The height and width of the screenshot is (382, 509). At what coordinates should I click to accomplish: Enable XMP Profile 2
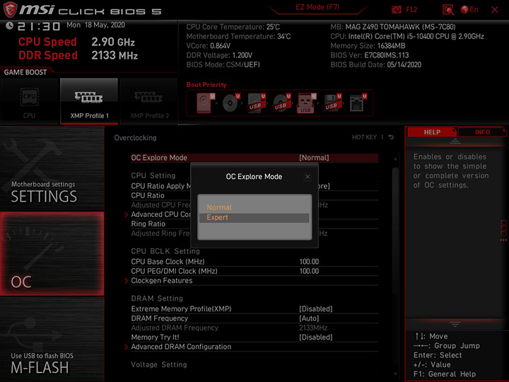[149, 102]
